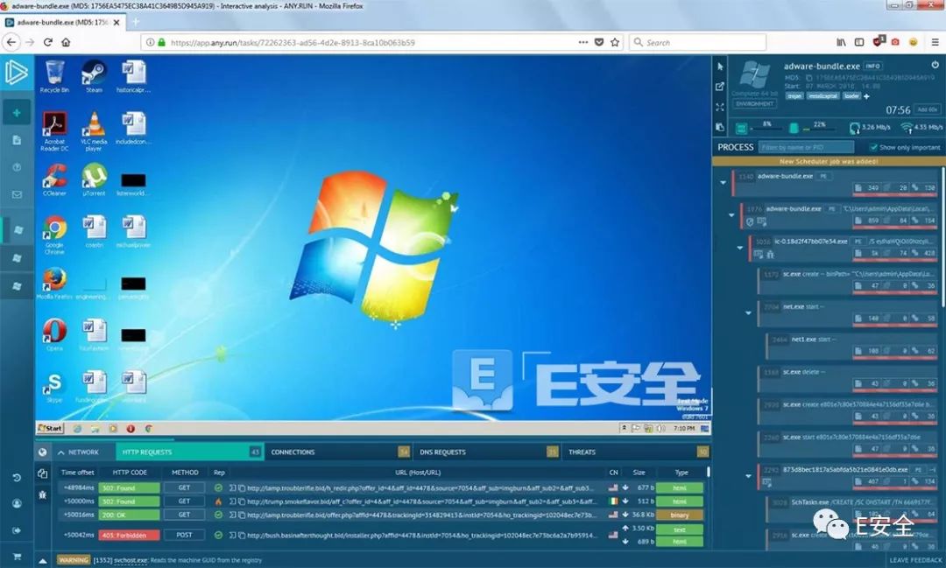The height and width of the screenshot is (568, 946).
Task: Open the external link icon beside VM
Action: 720,87
